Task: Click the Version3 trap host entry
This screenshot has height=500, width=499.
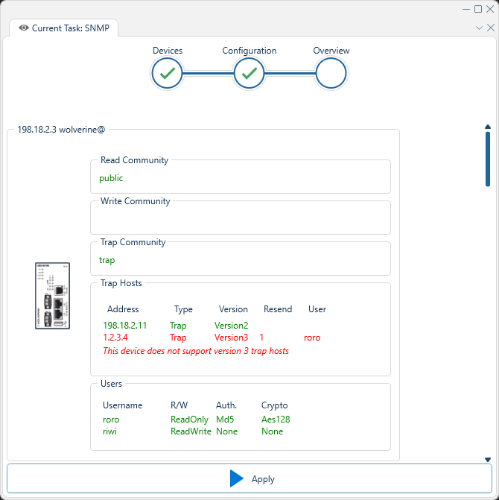Action: 231,338
